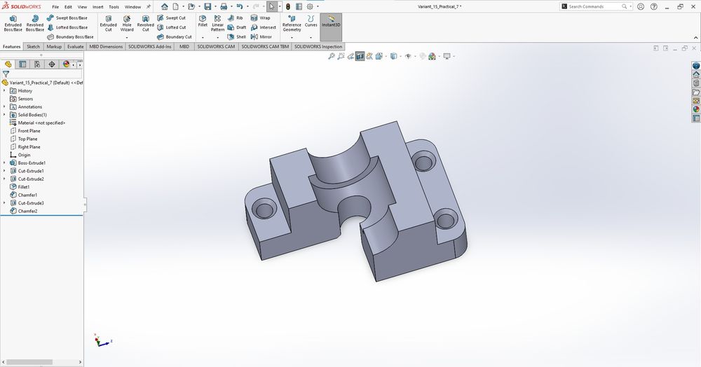701x367 pixels.
Task: Click the filter funnel icon in tree
Action: (x=6, y=74)
